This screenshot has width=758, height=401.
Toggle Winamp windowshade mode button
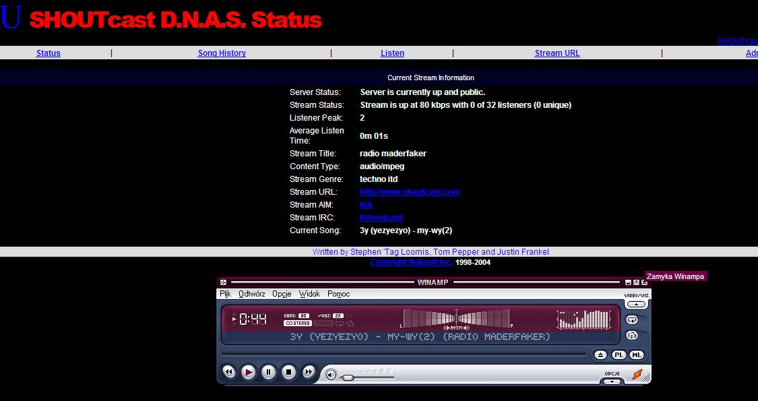(x=636, y=282)
